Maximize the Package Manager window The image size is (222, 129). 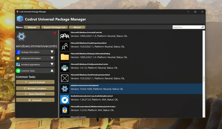195,12
